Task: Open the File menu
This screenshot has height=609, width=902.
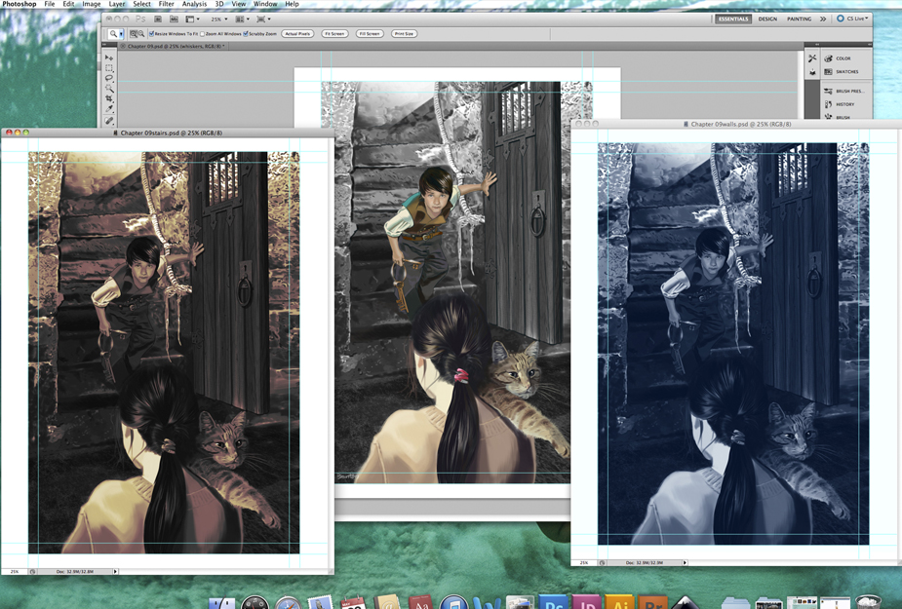Action: pos(50,4)
